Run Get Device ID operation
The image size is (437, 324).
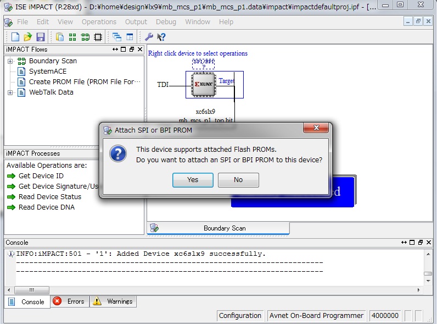[41, 176]
